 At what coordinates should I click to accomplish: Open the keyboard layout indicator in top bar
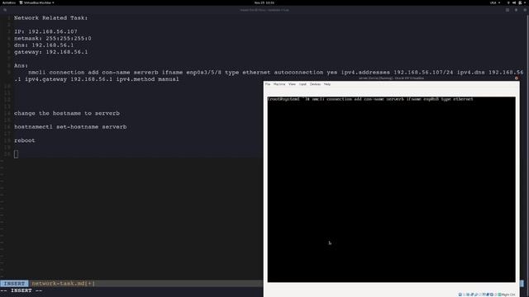click(494, 2)
